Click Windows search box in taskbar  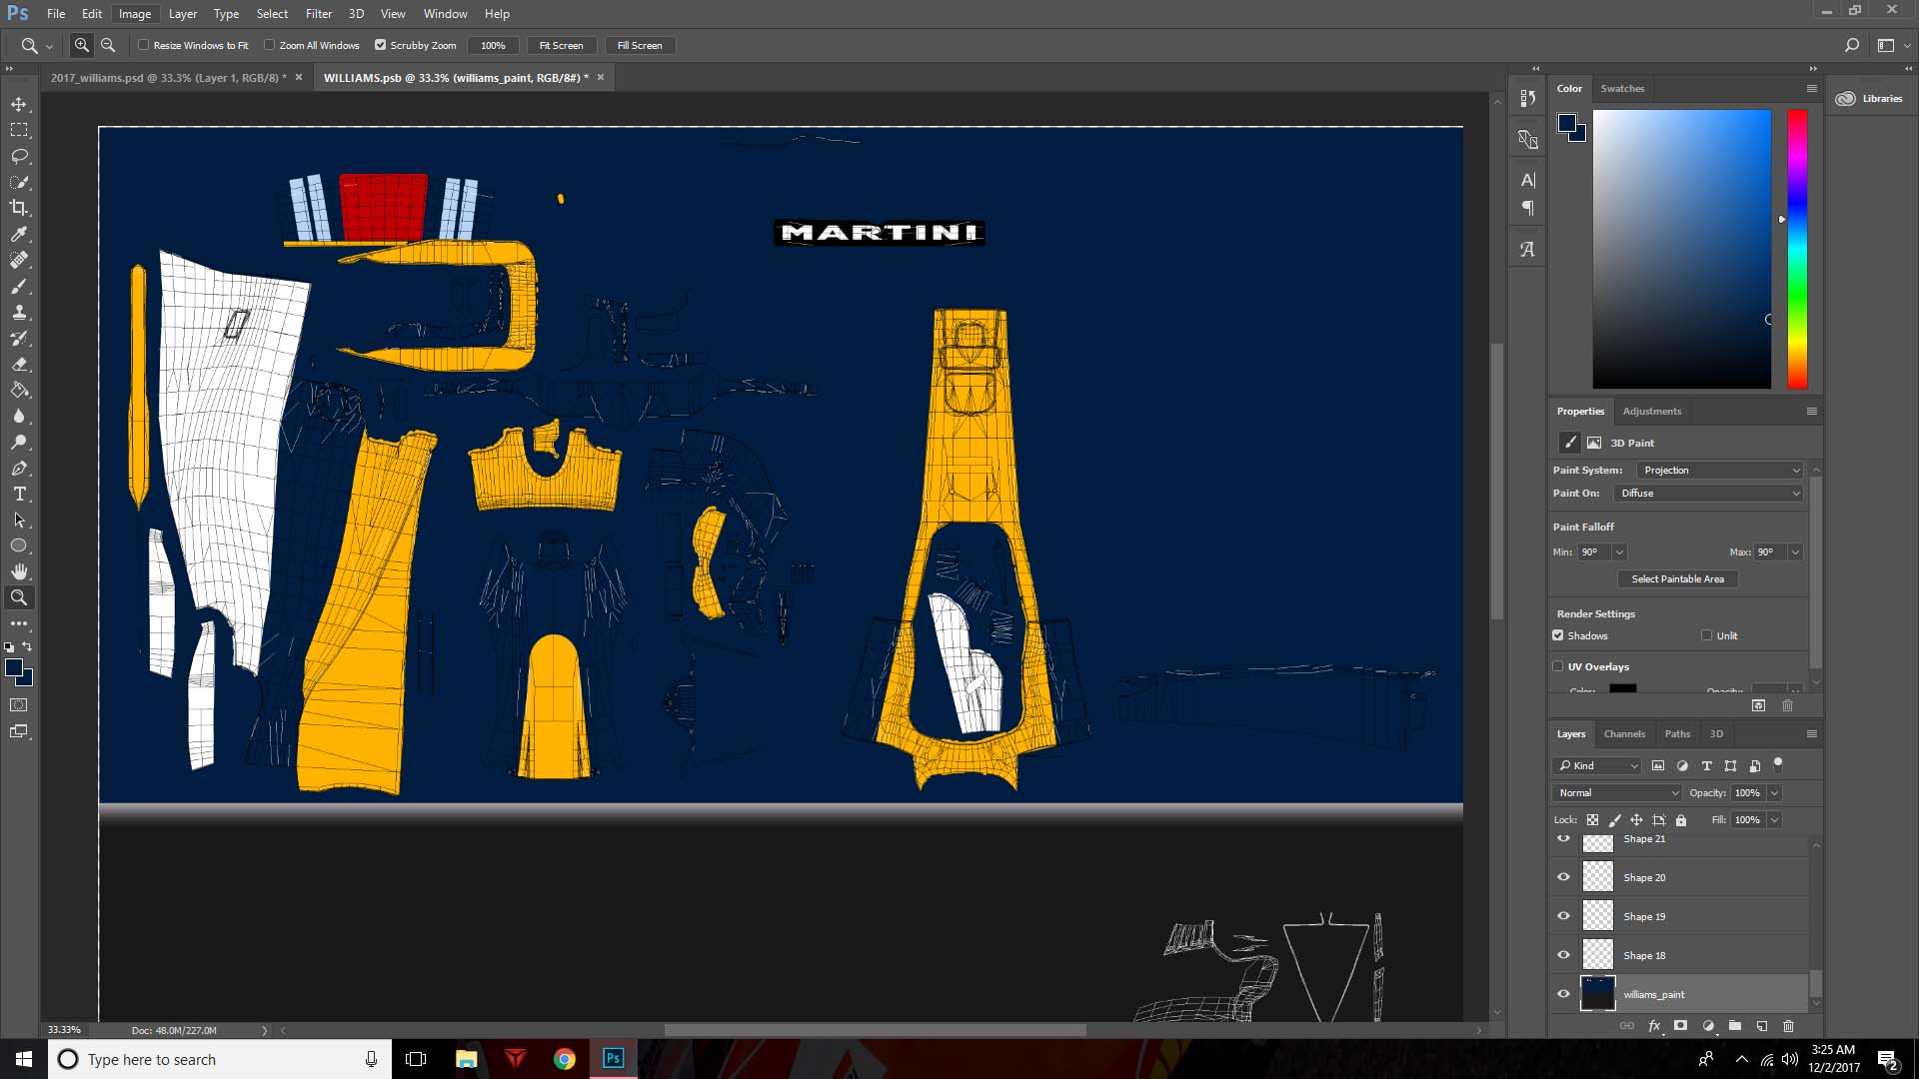point(220,1059)
